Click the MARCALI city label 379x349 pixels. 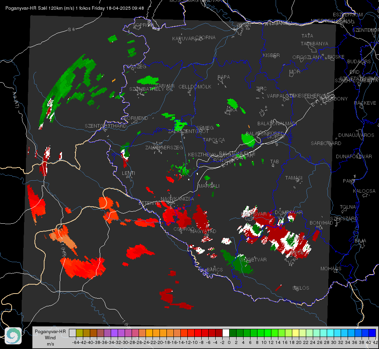point(209,186)
